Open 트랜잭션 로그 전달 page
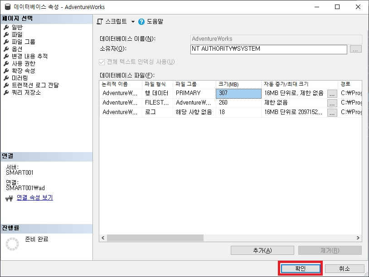Viewport: 369px width, 277px height. pyautogui.click(x=35, y=85)
